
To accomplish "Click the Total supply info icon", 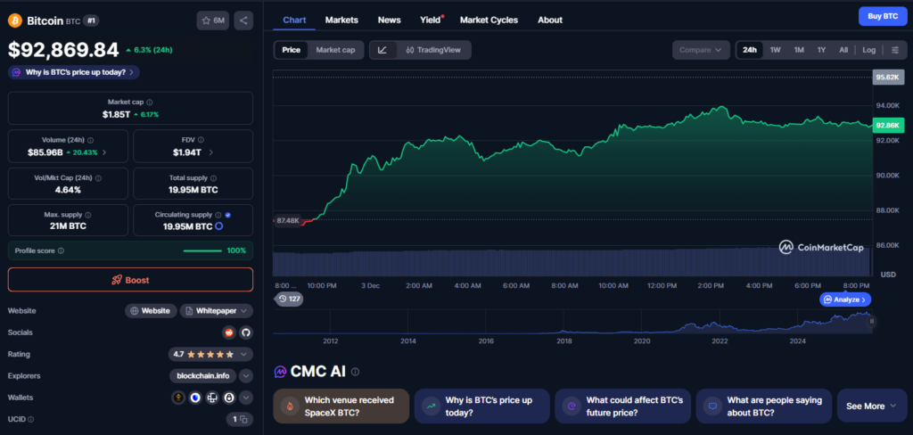I will (x=213, y=178).
